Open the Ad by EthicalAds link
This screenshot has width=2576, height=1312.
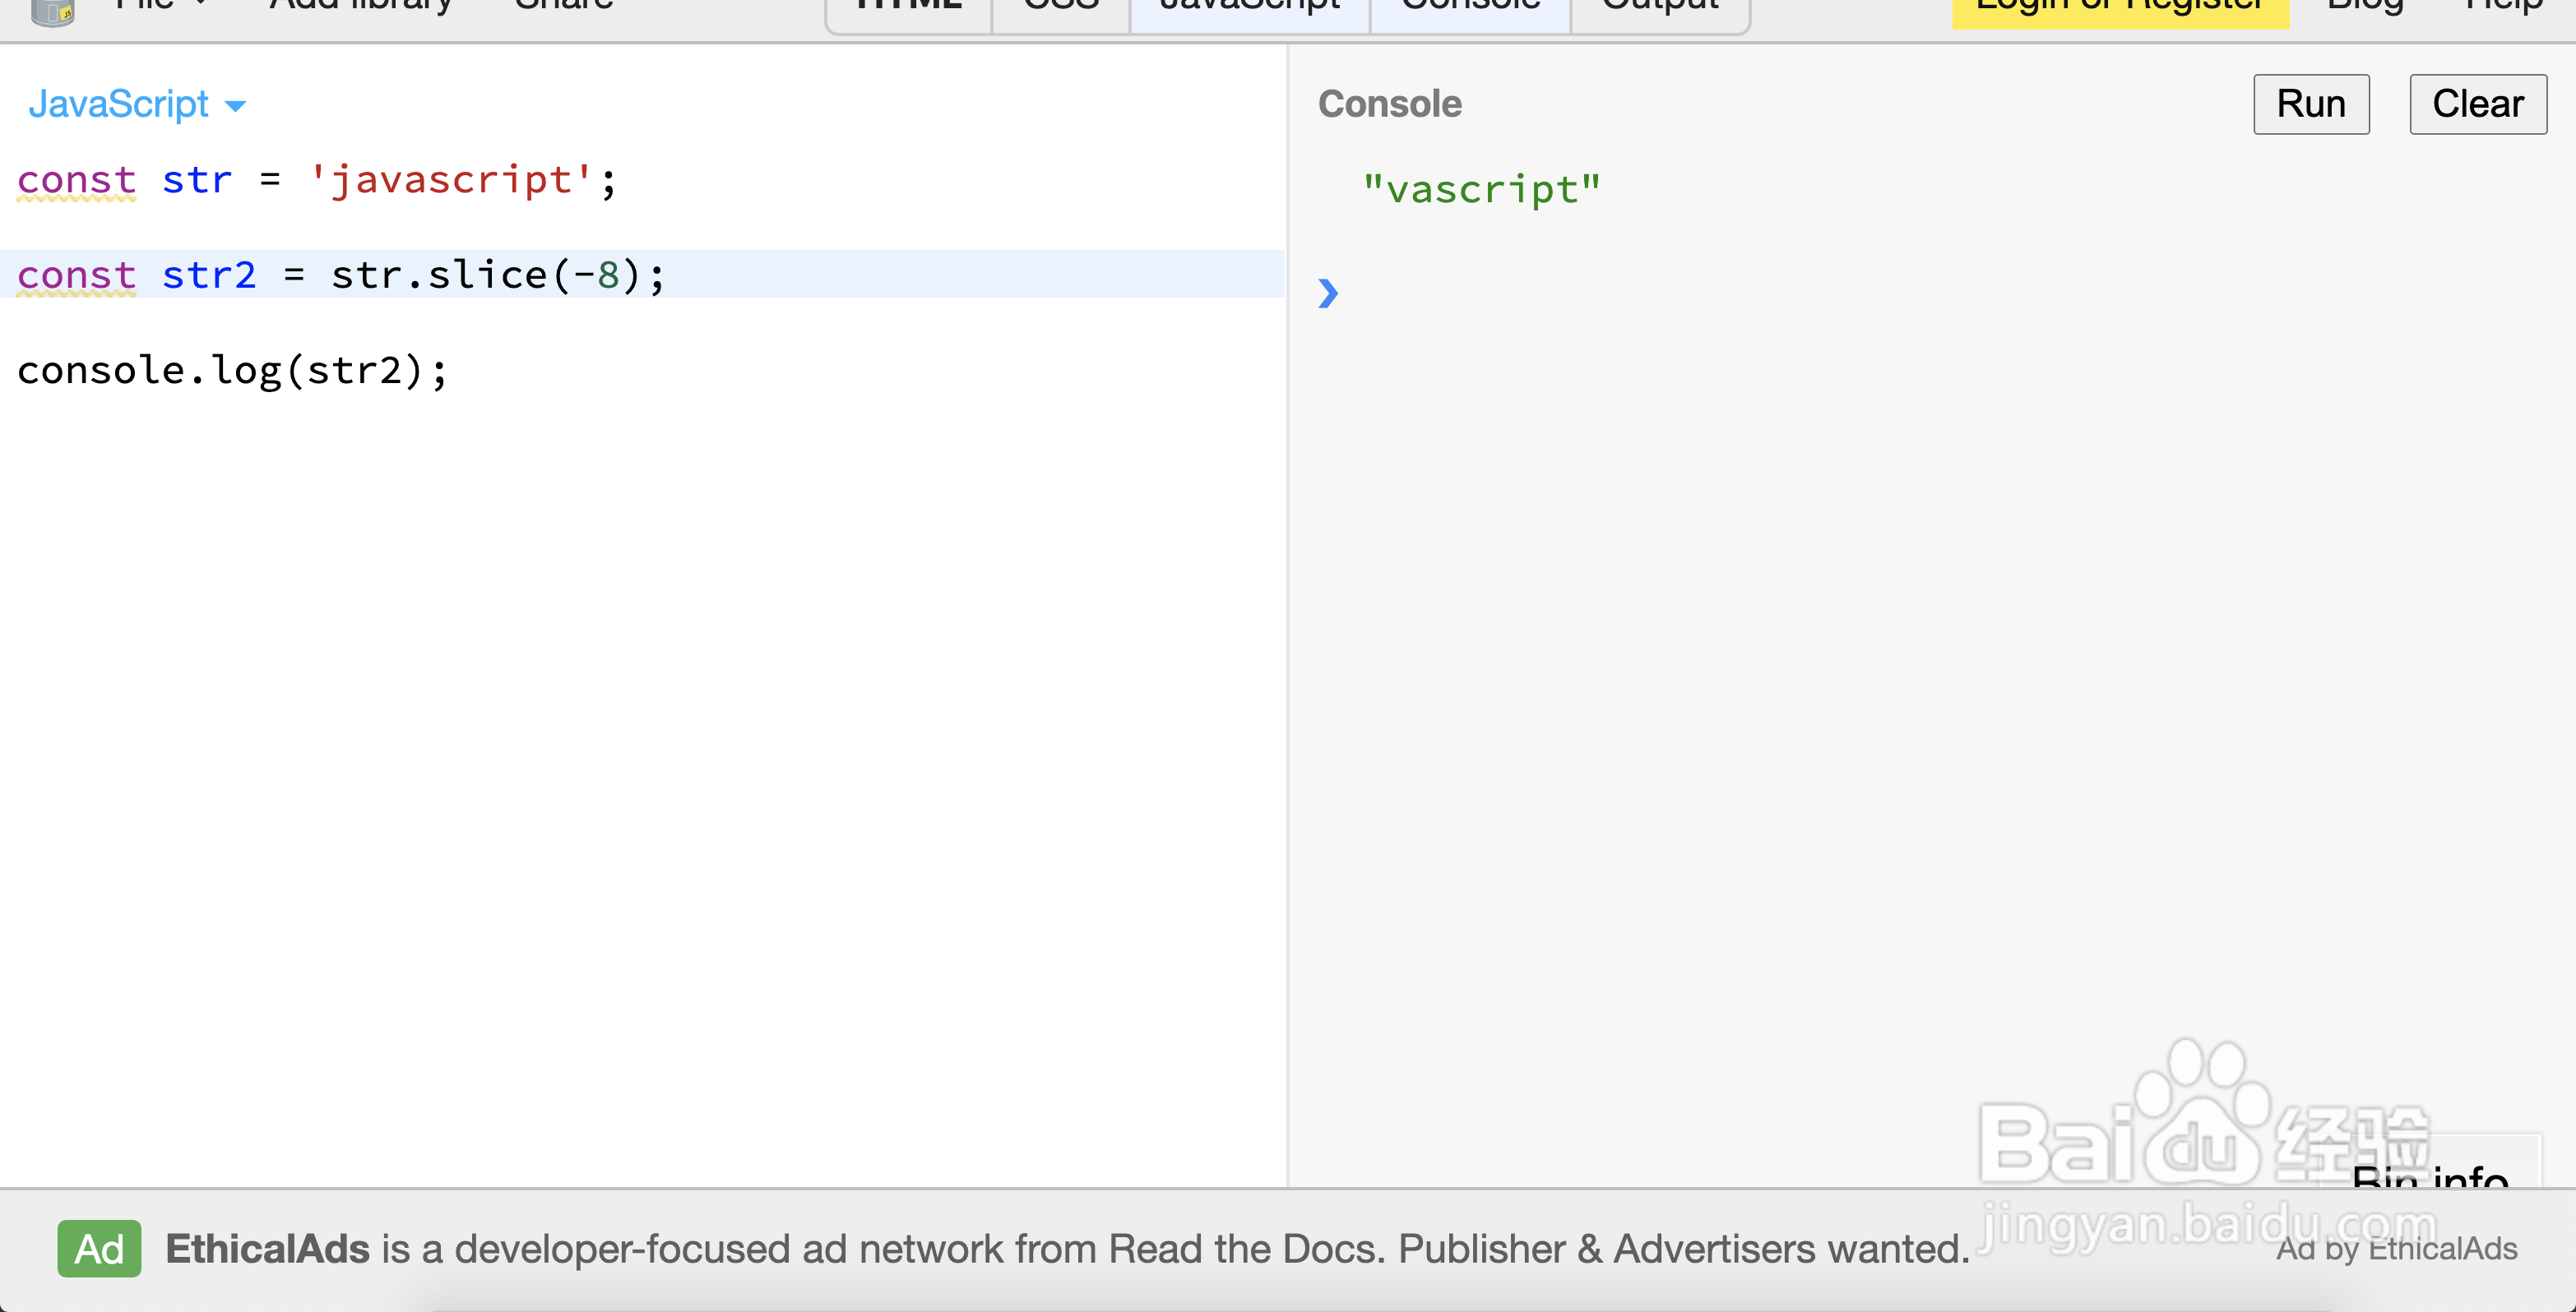tap(2396, 1249)
